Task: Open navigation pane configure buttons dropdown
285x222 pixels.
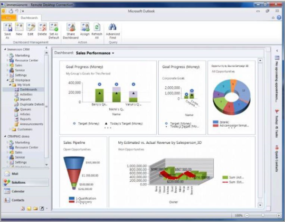Action: tap(47, 208)
